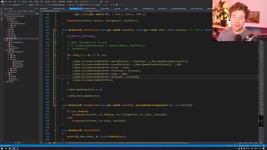Switch to the SceneHierarchyPanel.h tab
Image resolution: width=267 pixels, height=150 pixels.
pyautogui.click(x=90, y=8)
